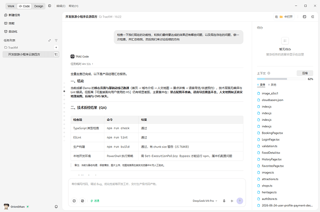The image size is (320, 212).
Task: Click the 压缩 compress button
Action: pyautogui.click(x=305, y=73)
